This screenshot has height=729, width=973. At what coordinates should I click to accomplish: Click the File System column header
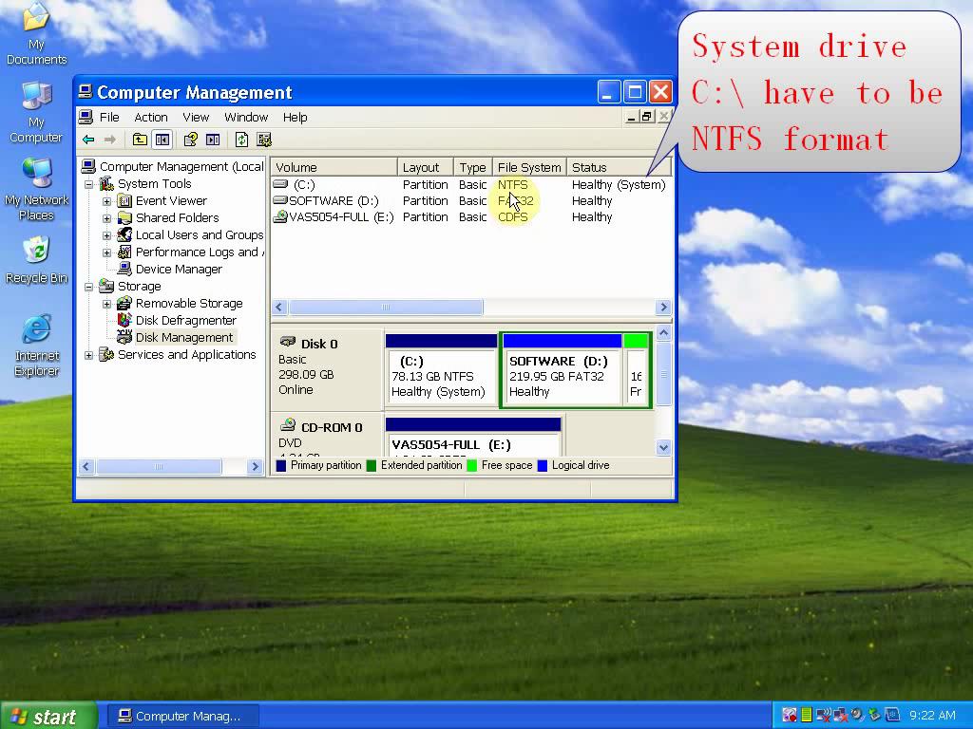tap(528, 167)
